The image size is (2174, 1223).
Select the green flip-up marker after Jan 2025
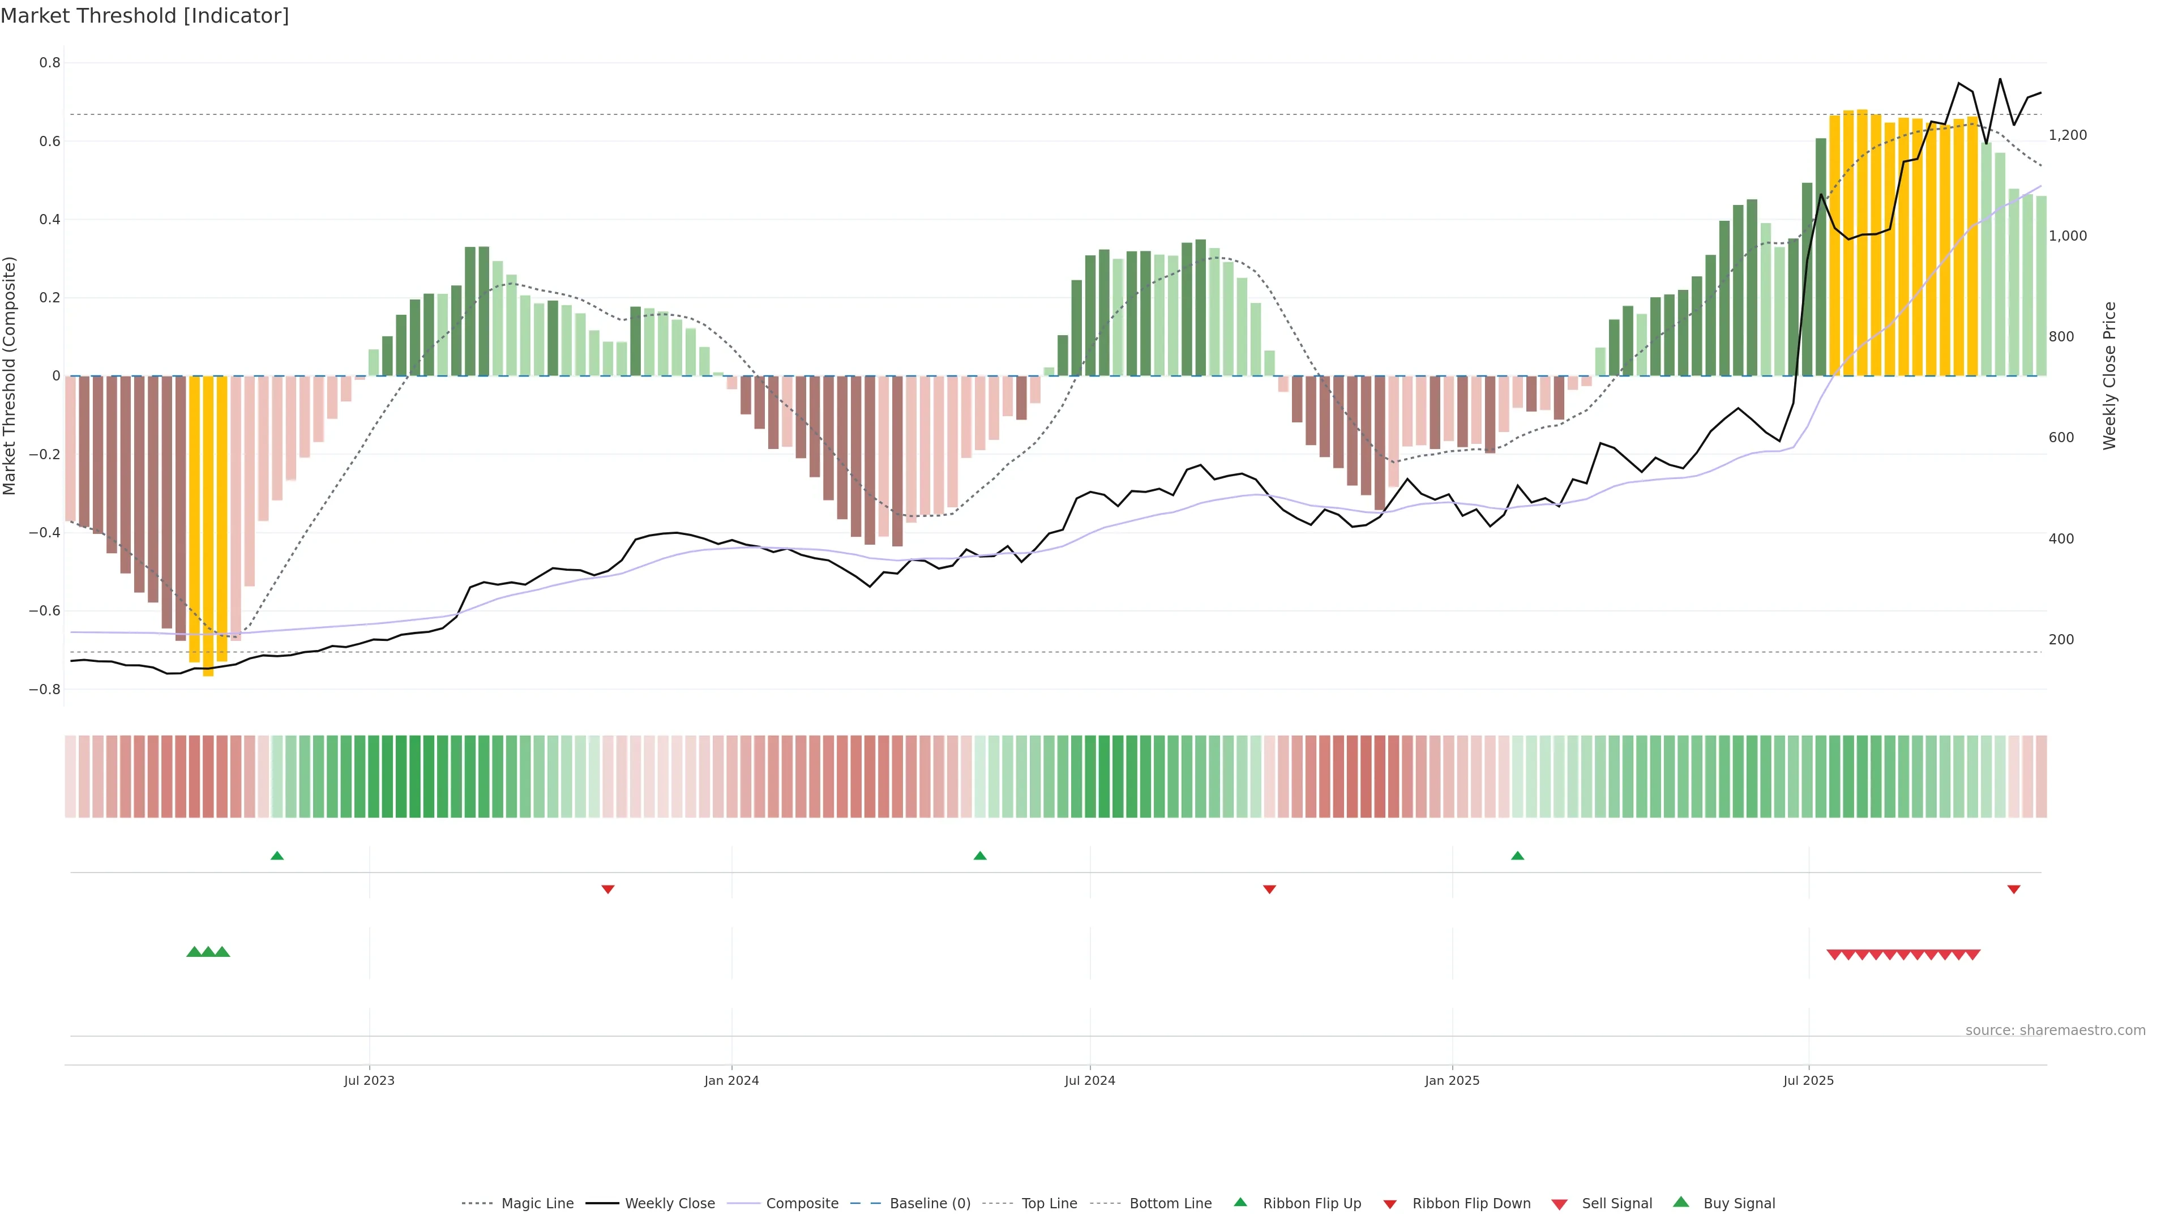pyautogui.click(x=1517, y=856)
